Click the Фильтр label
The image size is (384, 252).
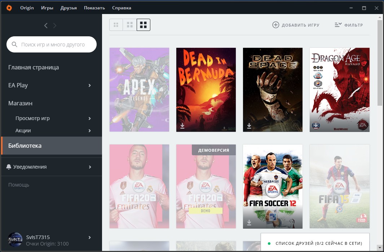pyautogui.click(x=354, y=25)
